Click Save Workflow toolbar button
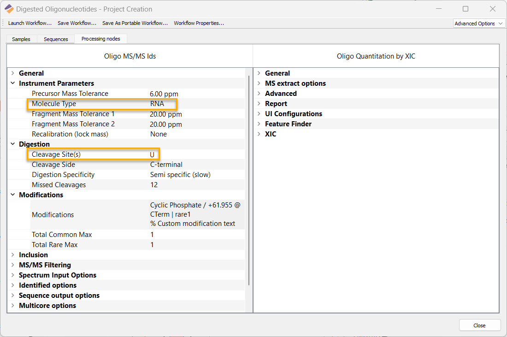 click(77, 23)
